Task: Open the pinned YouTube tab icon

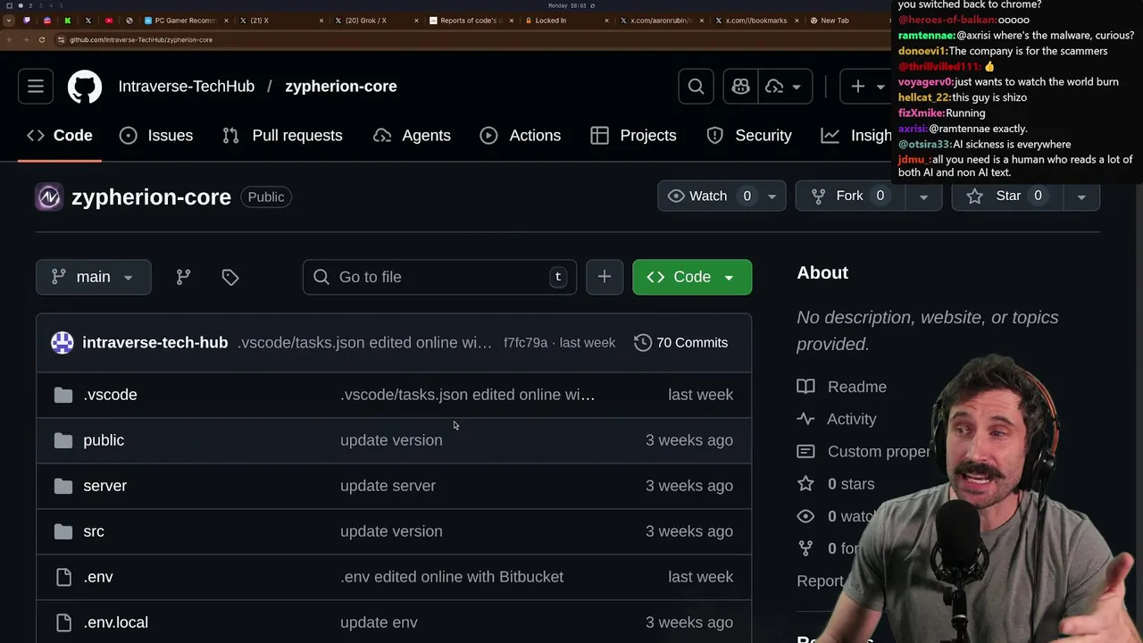Action: tap(109, 21)
